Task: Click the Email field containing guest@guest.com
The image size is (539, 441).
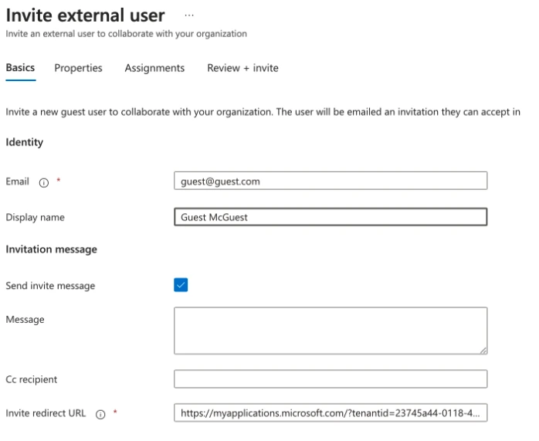Action: 331,181
